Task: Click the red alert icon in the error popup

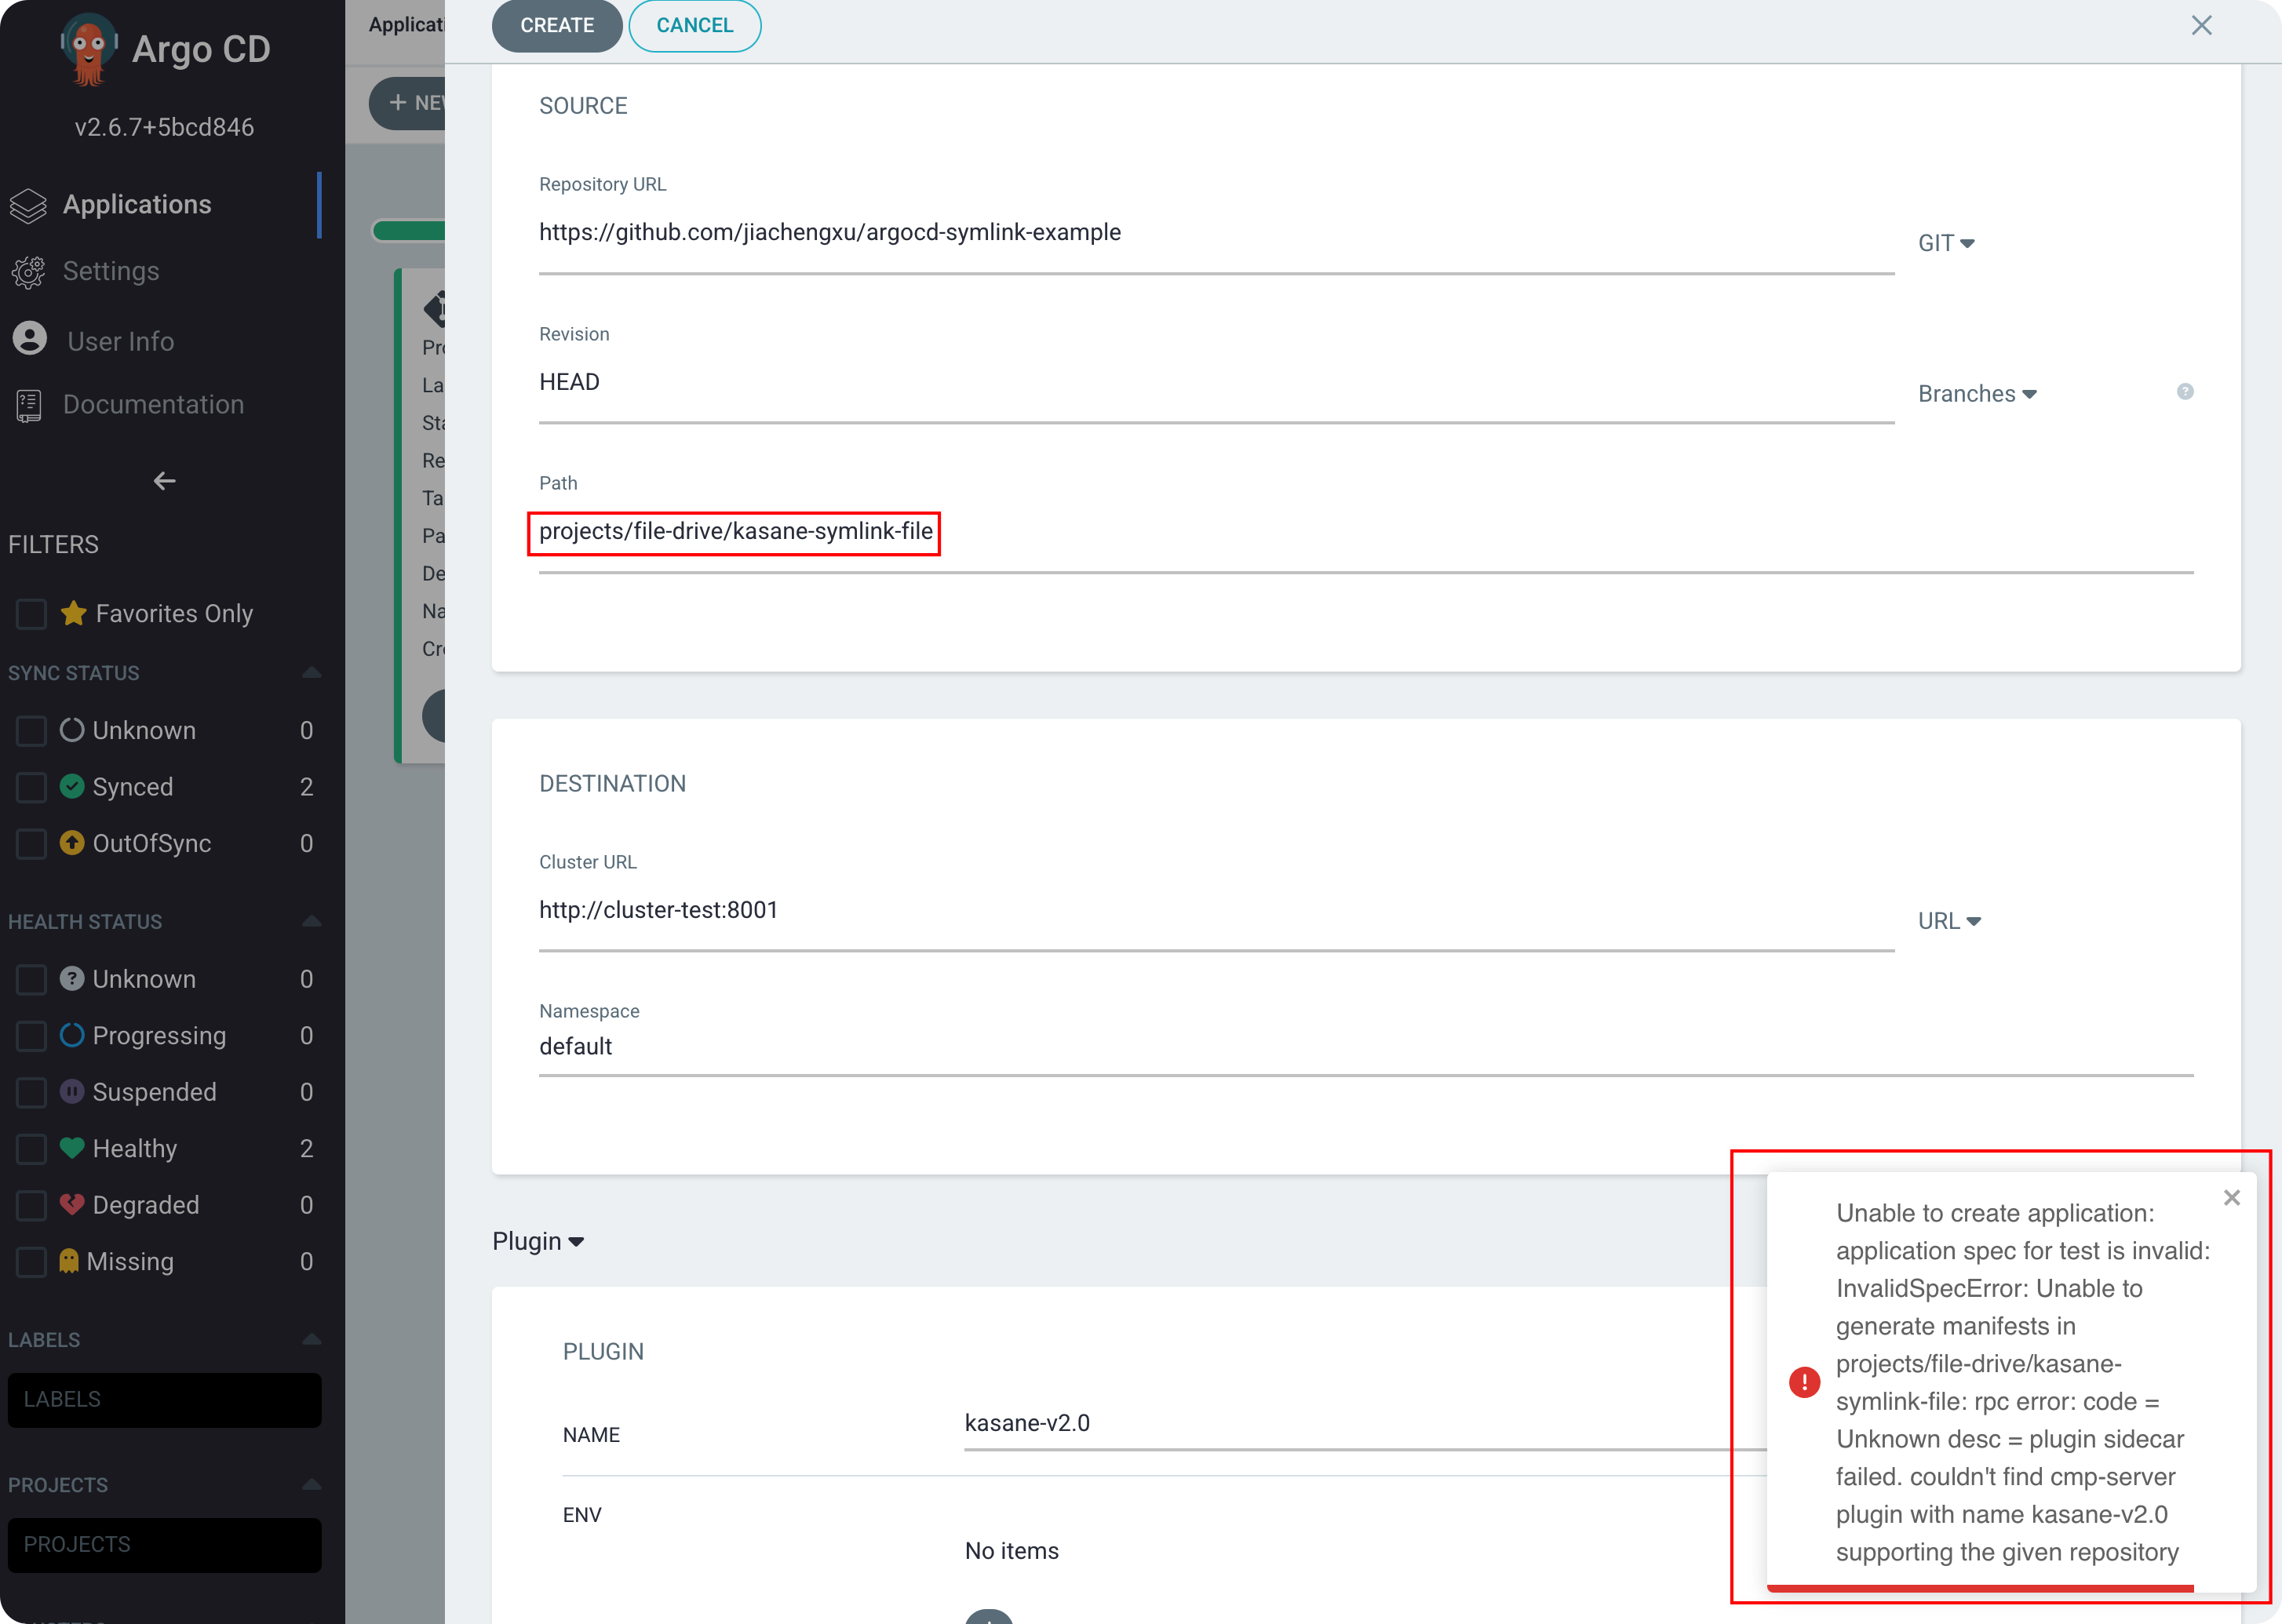Action: coord(1804,1382)
